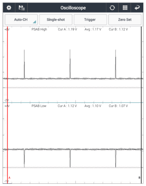Toggle Single-shot capture mode
Image resolution: width=146 pixels, height=186 pixels.
(56, 19)
